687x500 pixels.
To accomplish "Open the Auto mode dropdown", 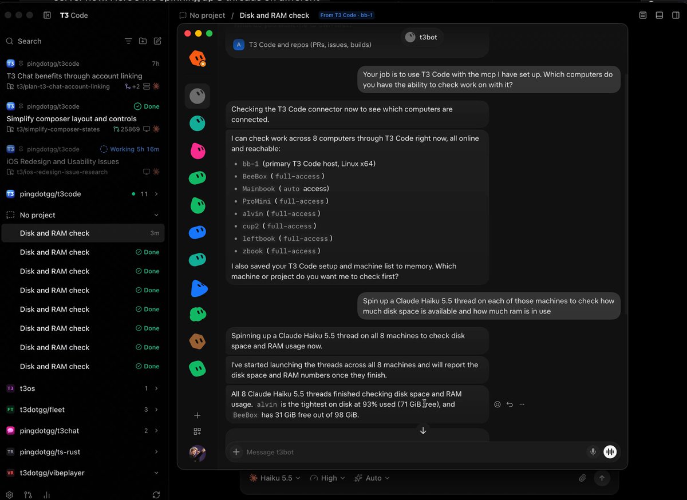I will click(372, 478).
